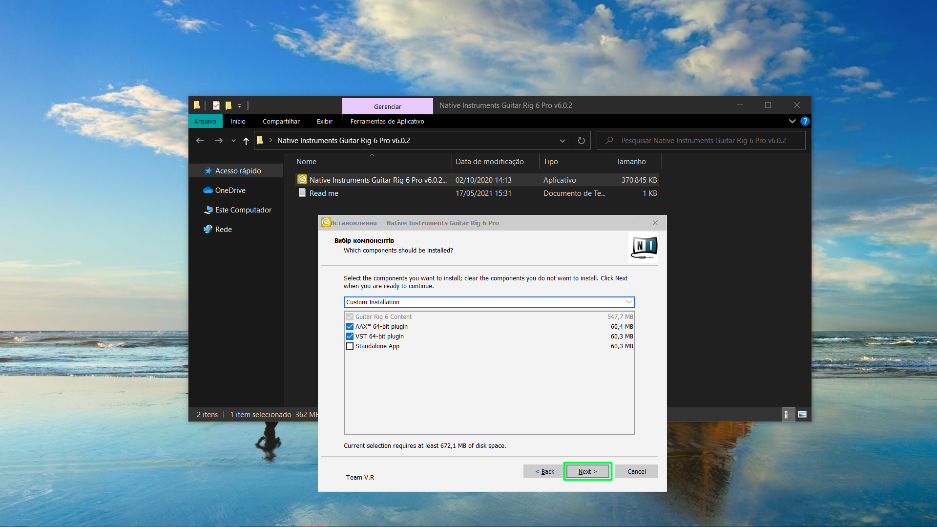Click the new folder quick access icon
This screenshot has width=937, height=527.
click(x=228, y=105)
